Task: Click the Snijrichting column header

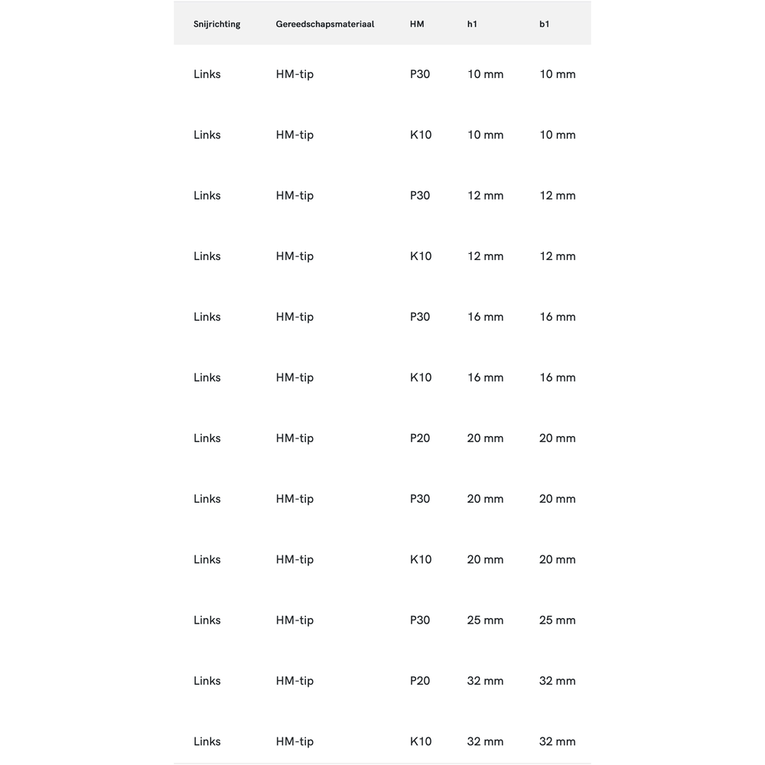Action: [216, 24]
